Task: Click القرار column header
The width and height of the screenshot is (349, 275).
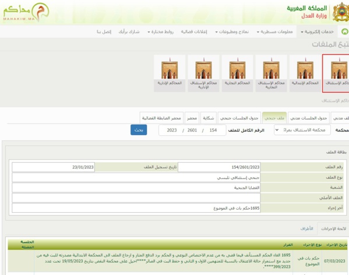Action: point(288,245)
